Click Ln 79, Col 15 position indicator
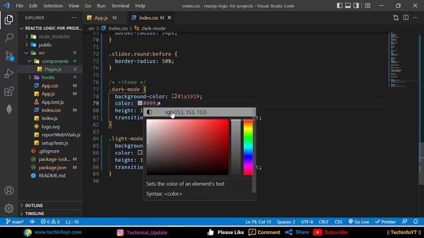This screenshot has width=424, height=238. (x=258, y=222)
